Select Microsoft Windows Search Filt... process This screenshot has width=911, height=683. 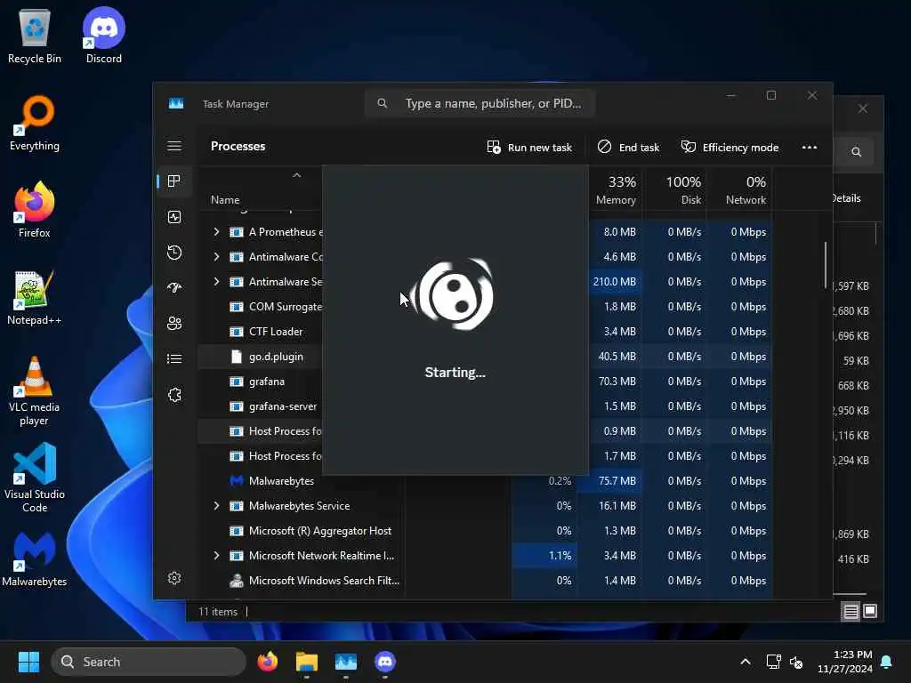point(324,581)
